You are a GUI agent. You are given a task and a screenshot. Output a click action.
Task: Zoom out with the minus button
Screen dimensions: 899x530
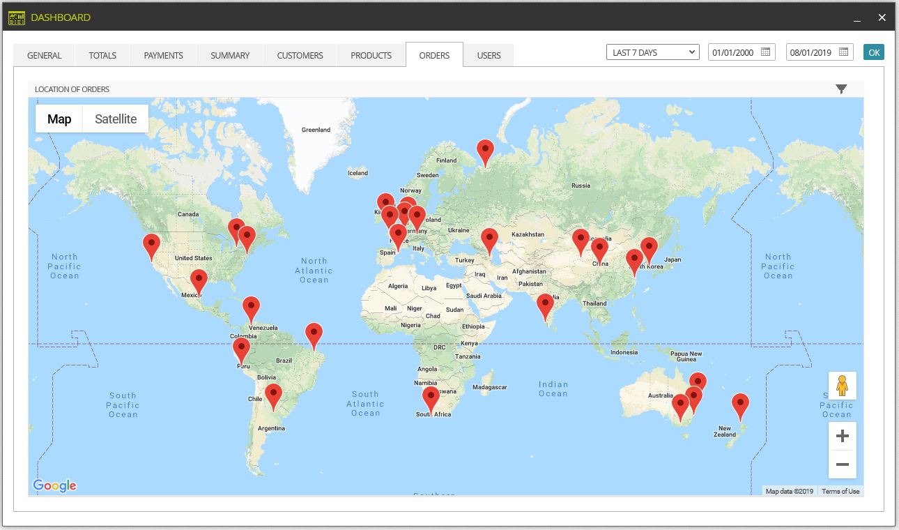842,464
